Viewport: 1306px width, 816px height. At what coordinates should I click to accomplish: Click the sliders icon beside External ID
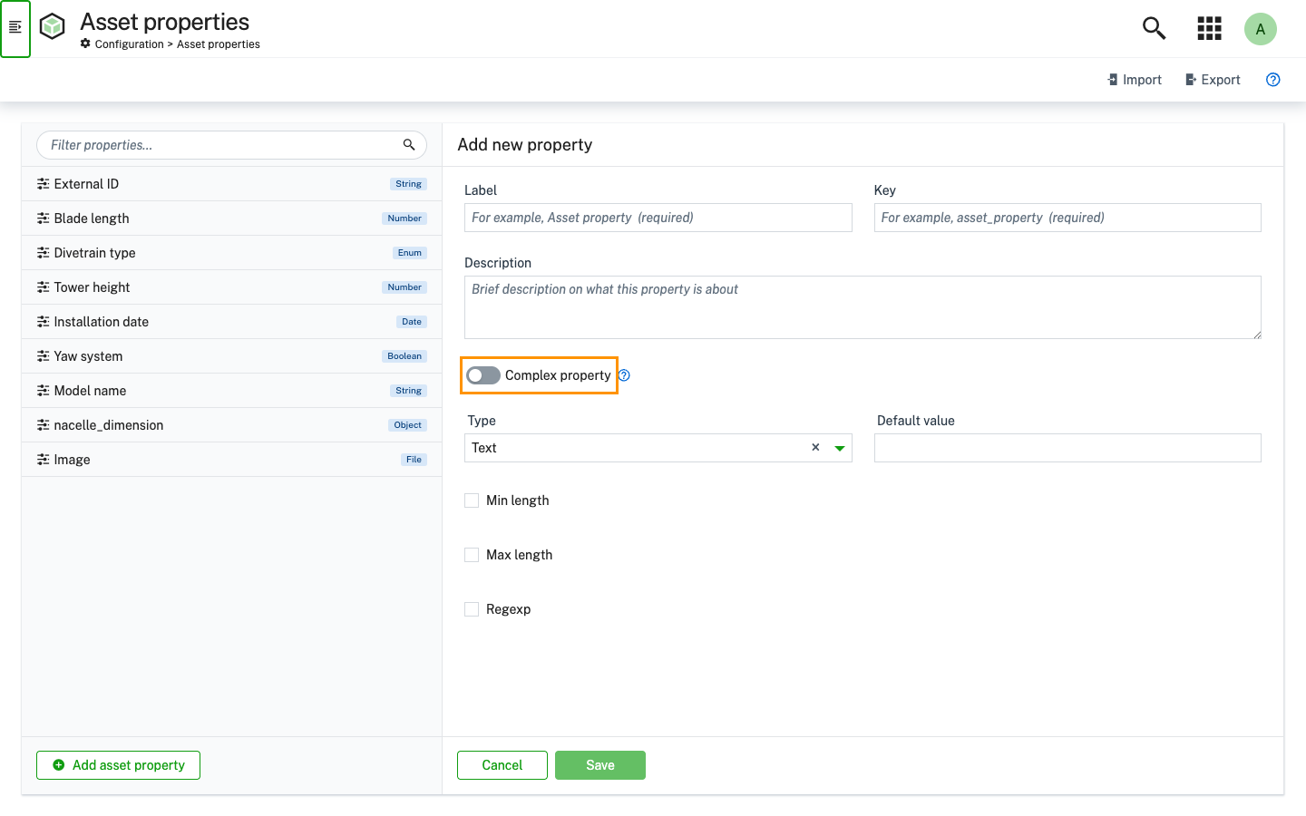click(43, 183)
